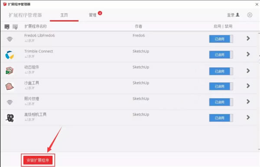Disable the Fredo6 LibFredo6 extension toggle
This screenshot has height=167, width=260.
coord(221,39)
